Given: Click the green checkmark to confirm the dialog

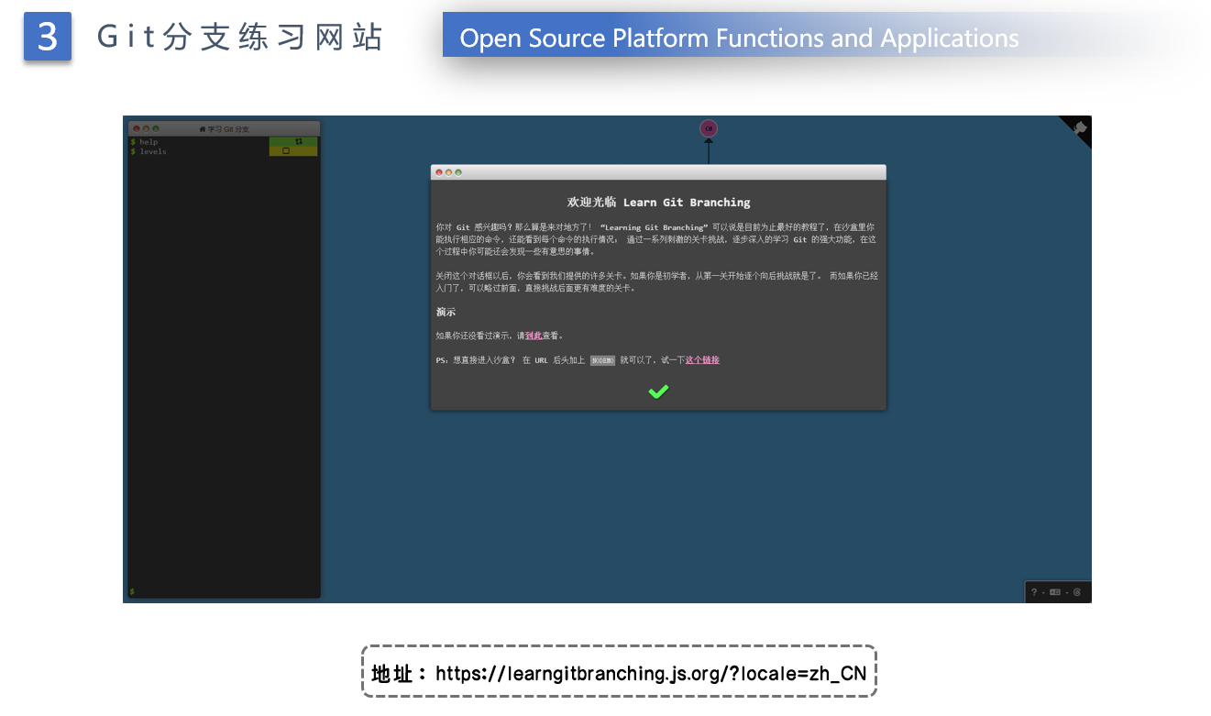Looking at the screenshot, I should [658, 391].
